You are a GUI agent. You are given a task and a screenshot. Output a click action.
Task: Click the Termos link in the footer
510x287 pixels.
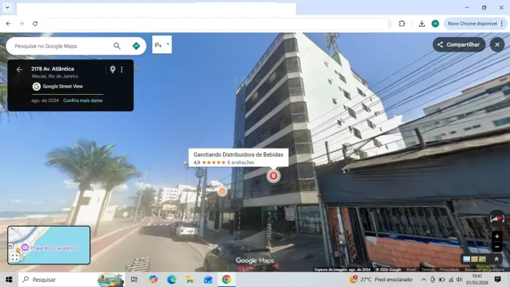coord(428,270)
